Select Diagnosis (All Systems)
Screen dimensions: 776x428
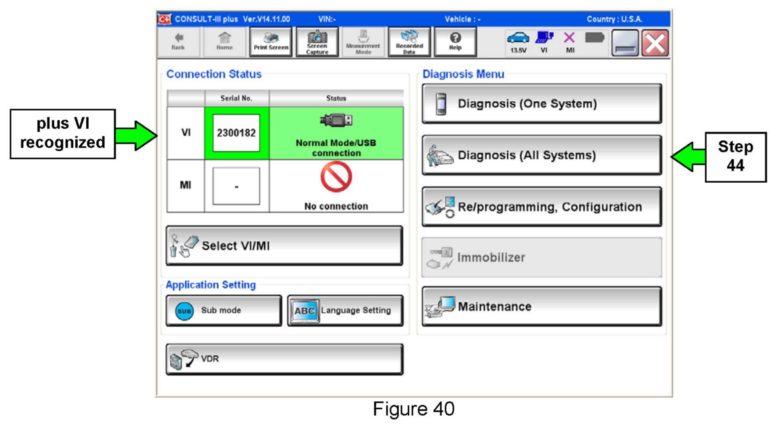point(542,155)
